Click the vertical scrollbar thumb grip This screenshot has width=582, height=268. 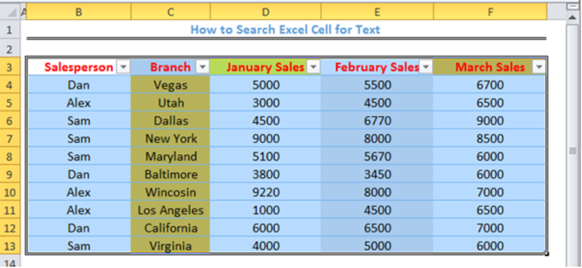click(x=572, y=151)
